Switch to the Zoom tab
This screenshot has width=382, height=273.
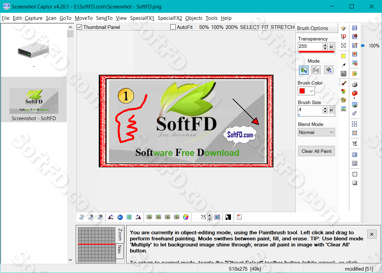(120, 234)
